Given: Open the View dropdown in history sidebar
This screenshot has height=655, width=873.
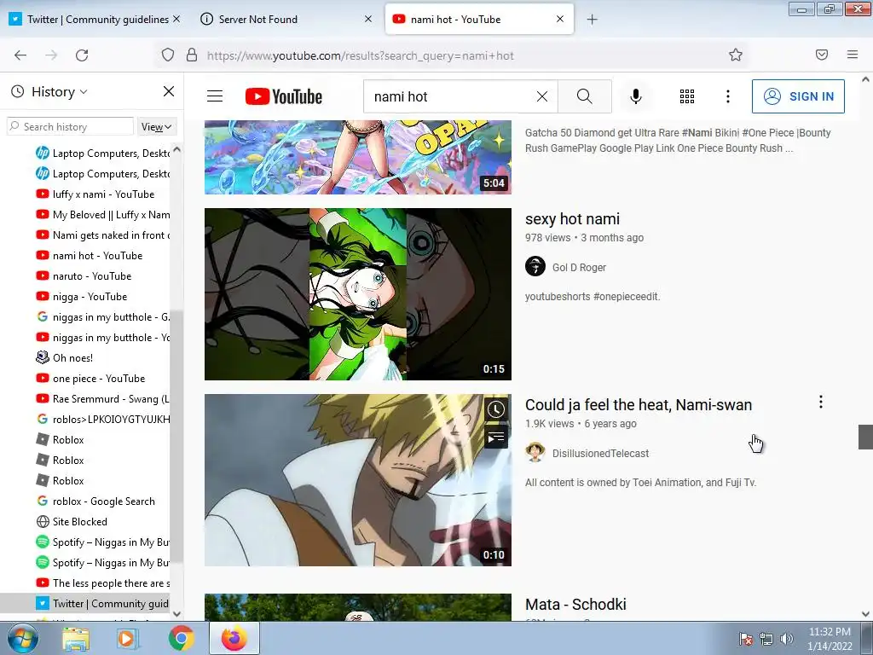Looking at the screenshot, I should coord(157,127).
